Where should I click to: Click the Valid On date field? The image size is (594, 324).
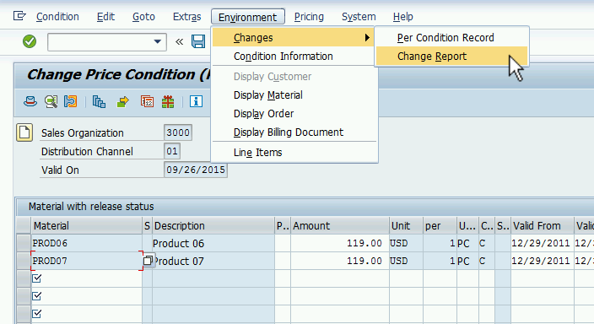pos(196,170)
